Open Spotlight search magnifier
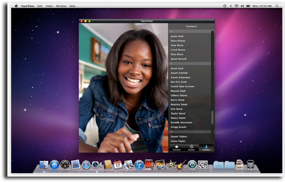Screen dimensions: 285x182 [277, 6]
